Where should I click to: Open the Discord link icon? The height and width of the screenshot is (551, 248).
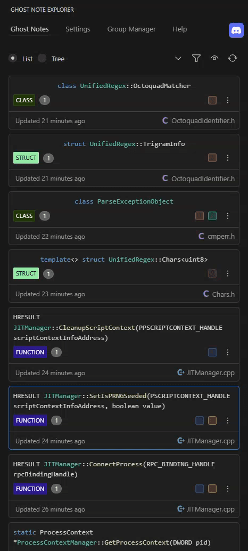(x=236, y=30)
